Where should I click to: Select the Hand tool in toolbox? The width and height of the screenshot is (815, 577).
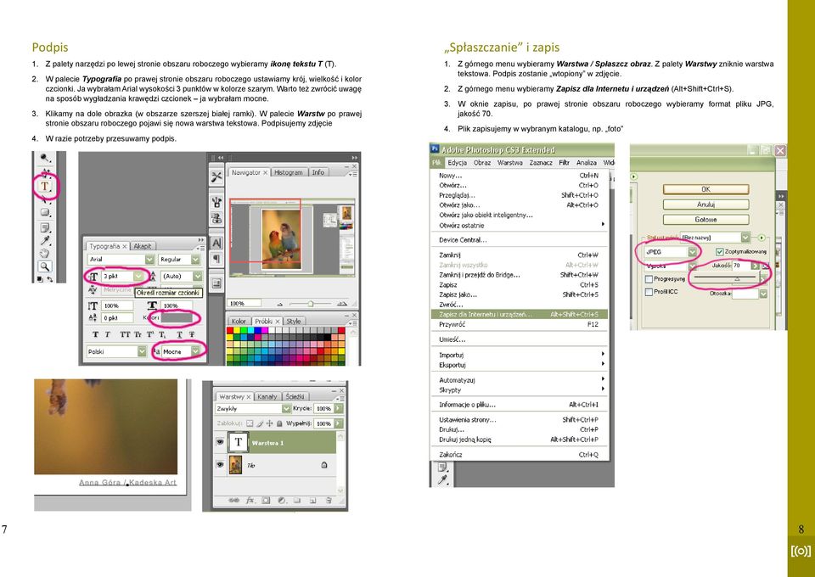tap(45, 253)
